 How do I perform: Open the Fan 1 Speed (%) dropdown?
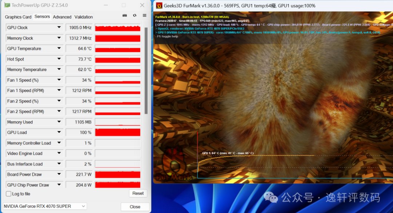pyautogui.click(x=59, y=80)
